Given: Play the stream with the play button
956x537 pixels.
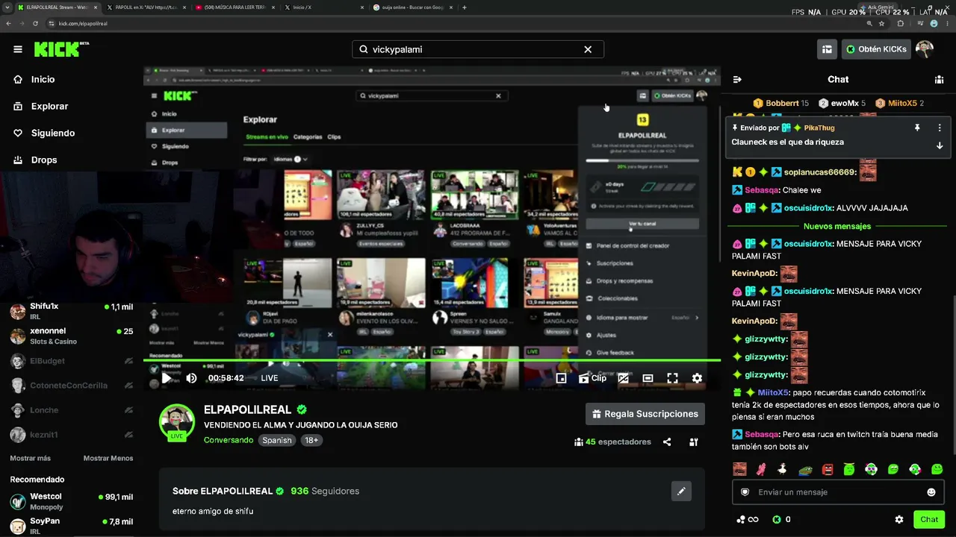Looking at the screenshot, I should (x=166, y=378).
